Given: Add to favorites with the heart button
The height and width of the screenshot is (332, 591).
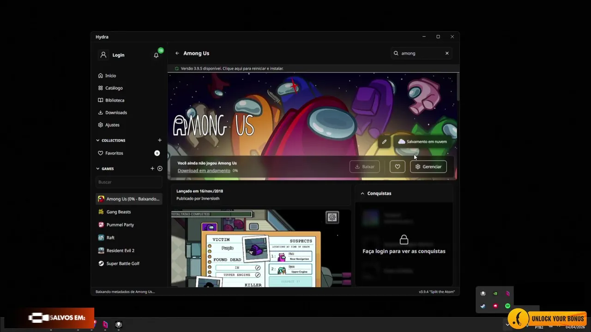Looking at the screenshot, I should 397,166.
